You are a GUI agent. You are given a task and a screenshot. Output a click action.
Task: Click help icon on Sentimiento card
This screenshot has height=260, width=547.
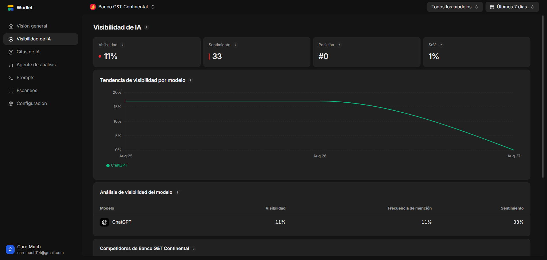point(235,45)
